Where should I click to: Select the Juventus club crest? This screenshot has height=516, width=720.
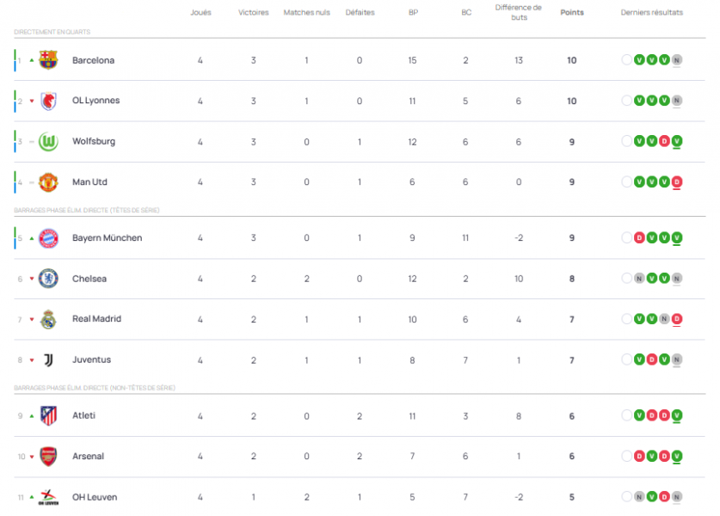50,359
